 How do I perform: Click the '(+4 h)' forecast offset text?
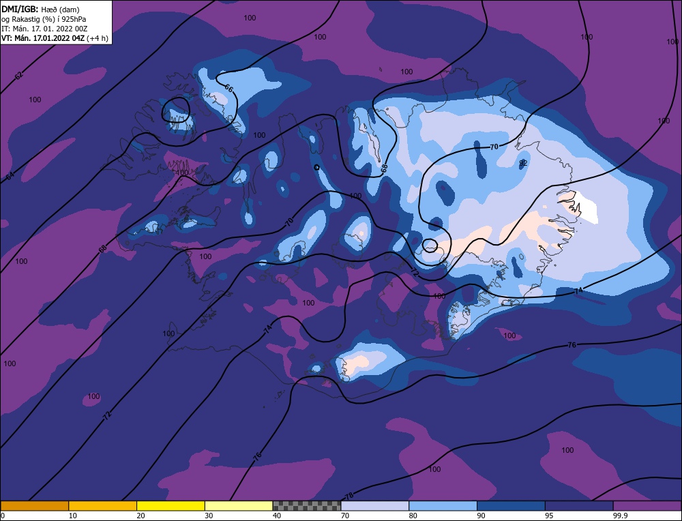[x=98, y=38]
